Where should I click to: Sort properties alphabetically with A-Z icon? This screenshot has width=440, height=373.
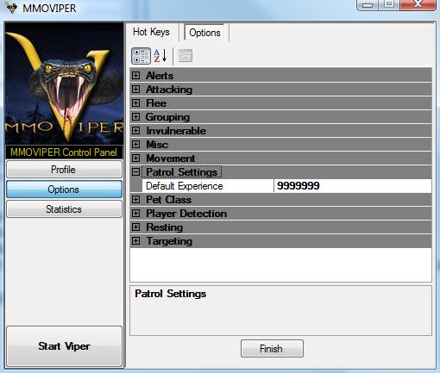(160, 56)
